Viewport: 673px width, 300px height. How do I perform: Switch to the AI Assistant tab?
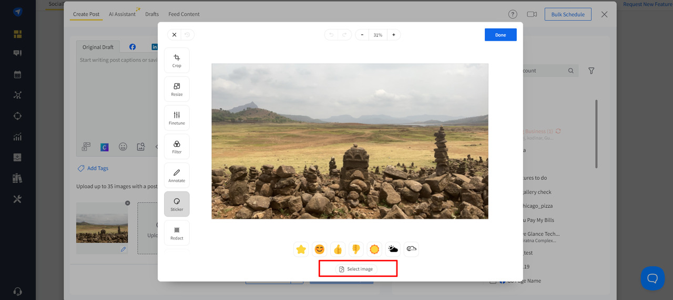122,14
